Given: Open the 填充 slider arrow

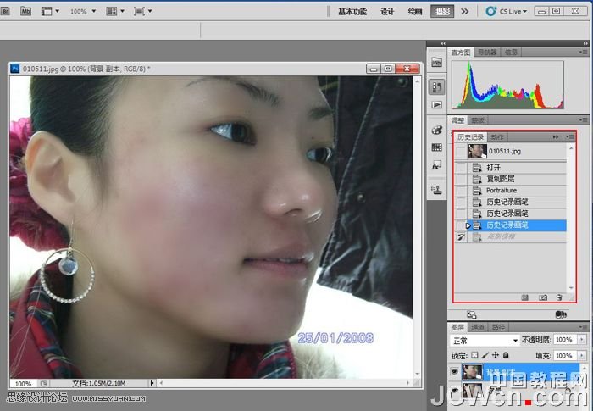Looking at the screenshot, I should coord(582,356).
